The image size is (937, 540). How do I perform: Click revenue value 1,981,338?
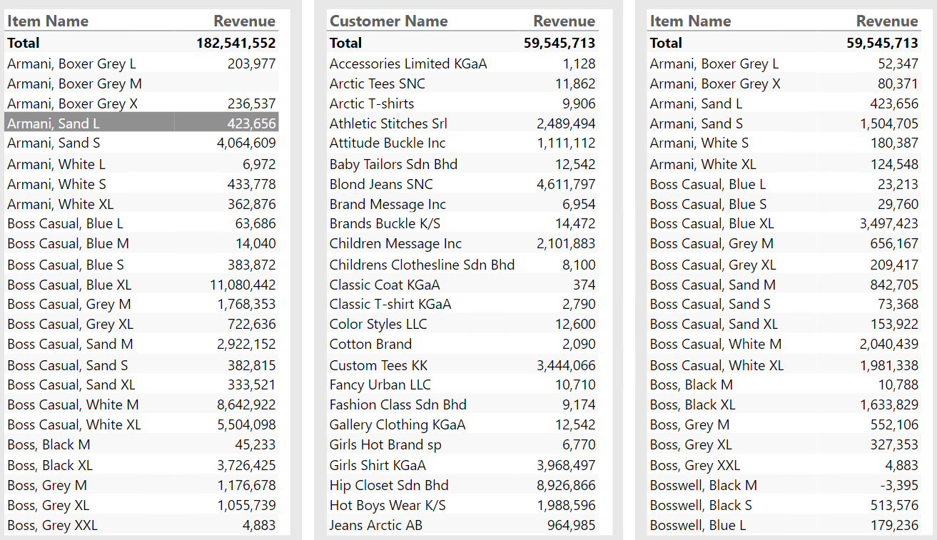[x=889, y=365]
